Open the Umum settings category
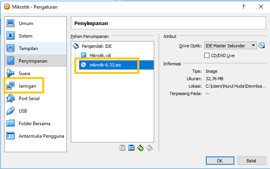 click(x=36, y=23)
